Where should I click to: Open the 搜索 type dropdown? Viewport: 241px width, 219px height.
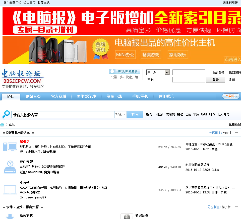120,115
